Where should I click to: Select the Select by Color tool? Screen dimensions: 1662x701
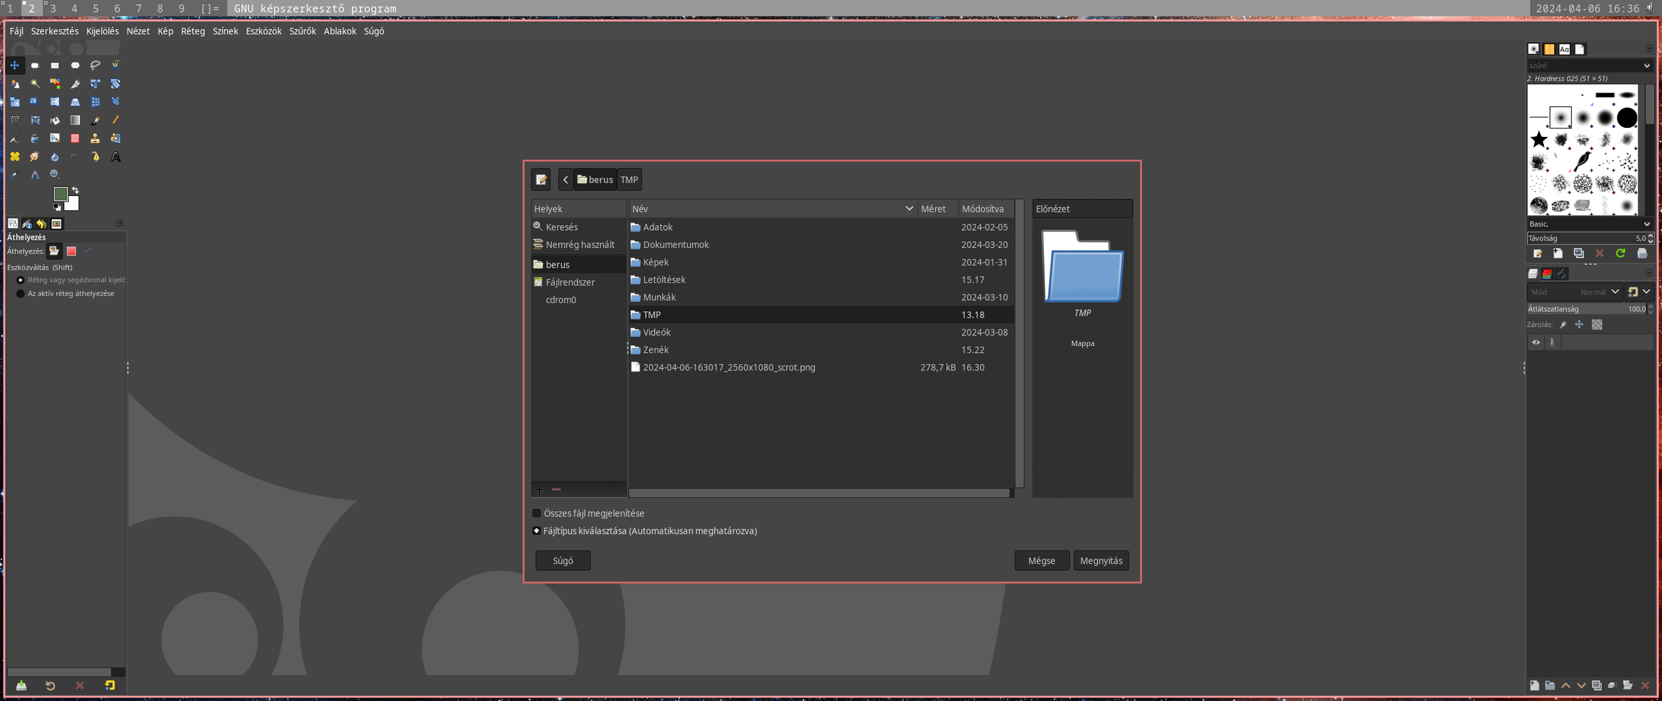click(x=55, y=83)
